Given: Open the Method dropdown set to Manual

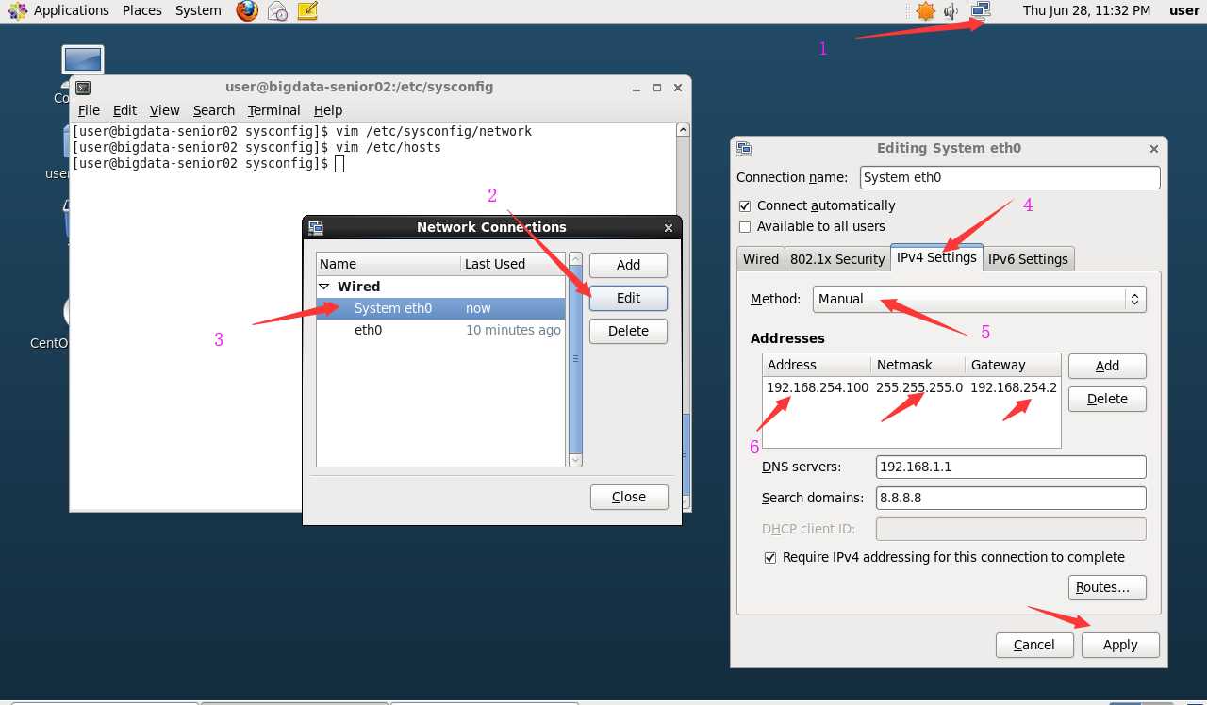Looking at the screenshot, I should point(980,299).
